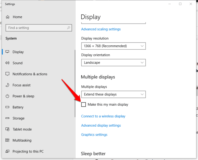The image size is (198, 160).
Task: Click the Sound speaker icon
Action: [x=7, y=63]
